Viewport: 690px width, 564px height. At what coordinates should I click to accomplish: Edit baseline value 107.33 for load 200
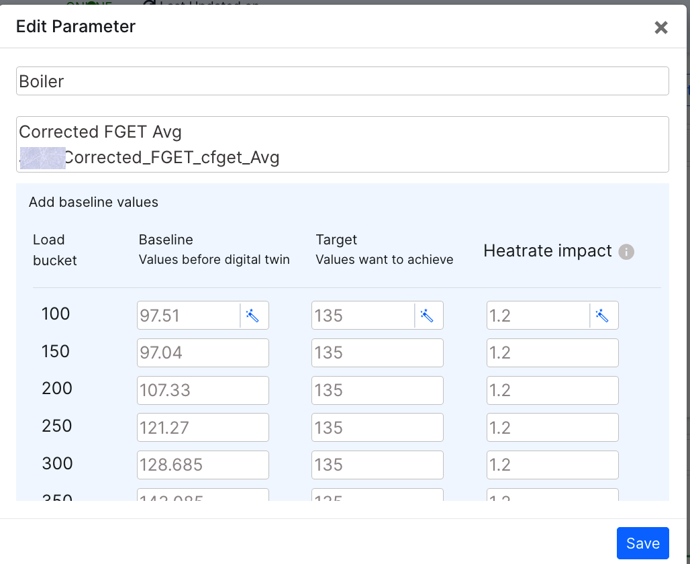tap(203, 390)
